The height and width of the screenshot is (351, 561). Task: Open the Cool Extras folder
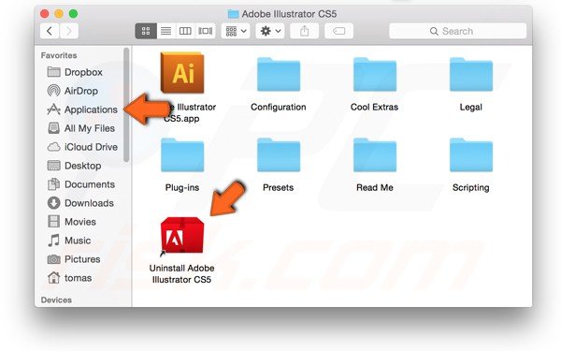[375, 75]
